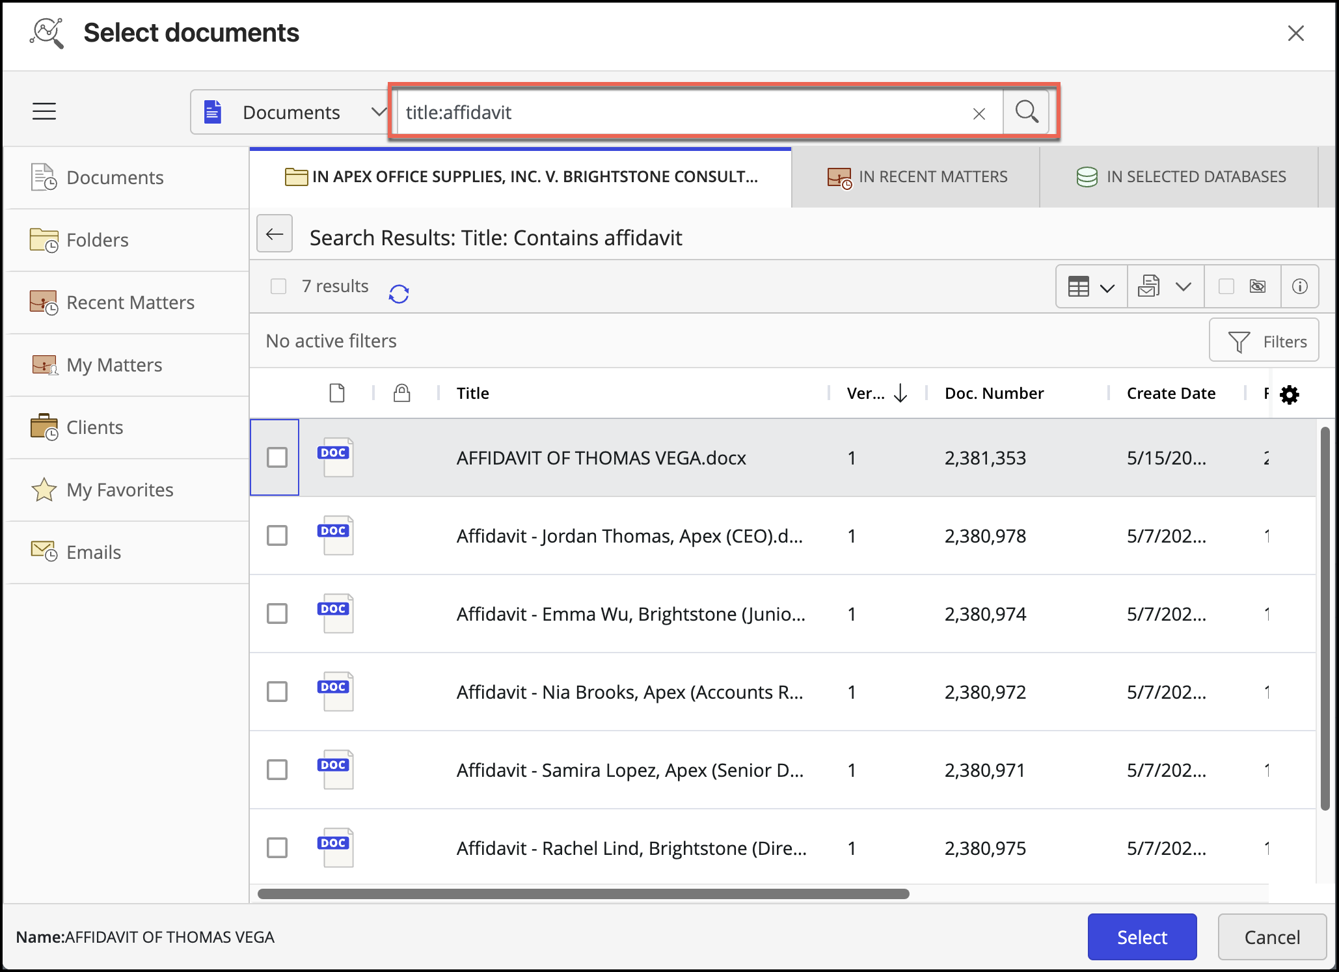1339x972 pixels.
Task: Open My Favorites in the sidebar
Action: coord(120,490)
